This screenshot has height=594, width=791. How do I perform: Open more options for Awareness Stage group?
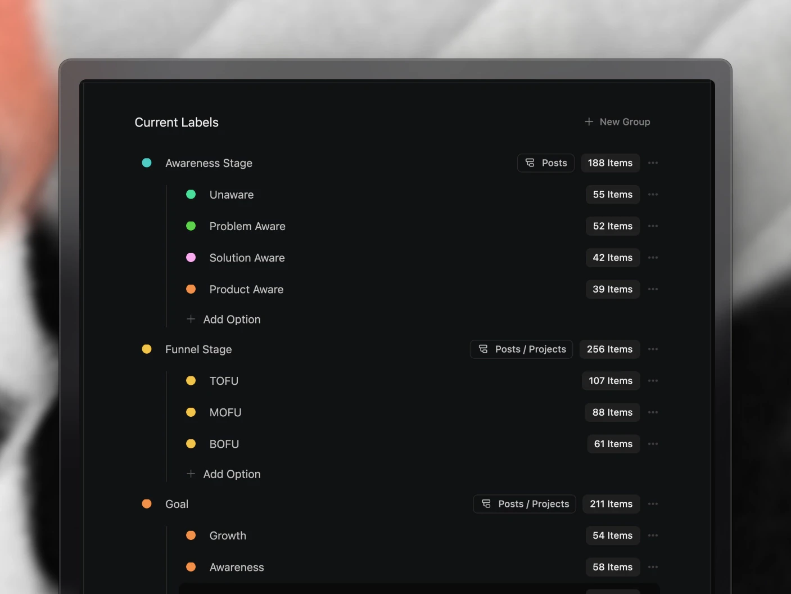point(653,163)
